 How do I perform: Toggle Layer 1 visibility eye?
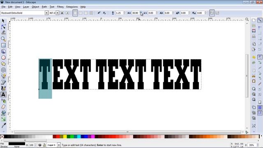40,145
